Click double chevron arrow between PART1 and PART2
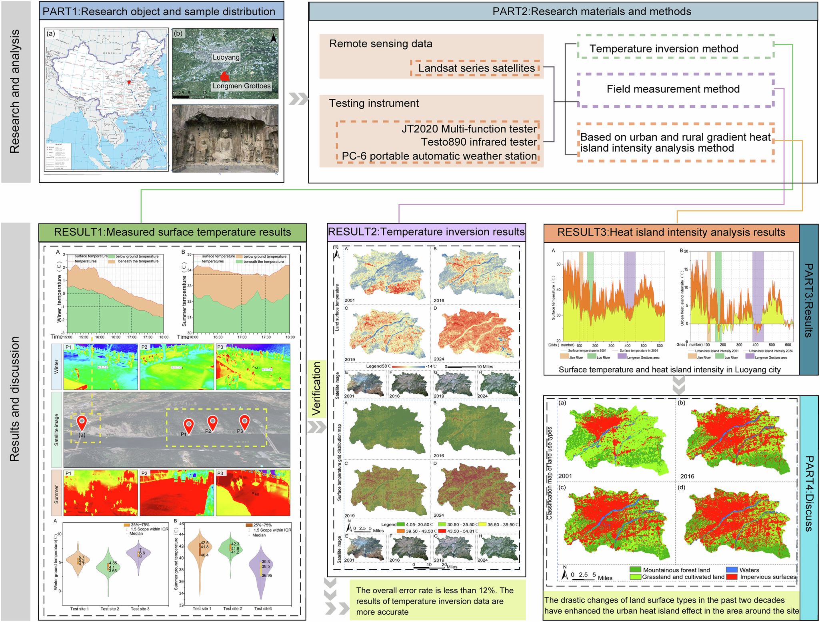The height and width of the screenshot is (622, 820). point(298,98)
